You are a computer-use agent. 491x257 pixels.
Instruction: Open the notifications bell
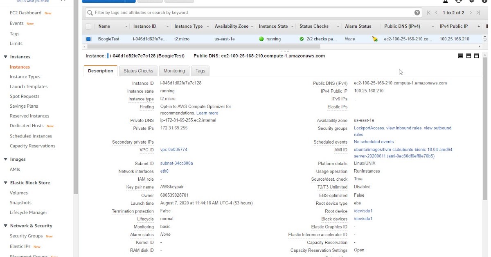coord(445,2)
